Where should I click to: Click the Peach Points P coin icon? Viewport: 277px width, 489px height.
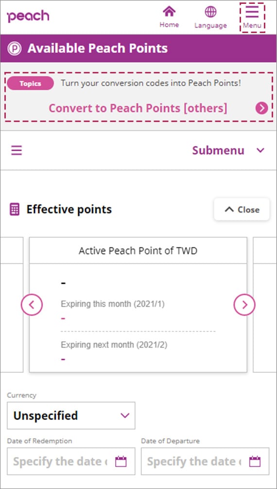pyautogui.click(x=15, y=49)
